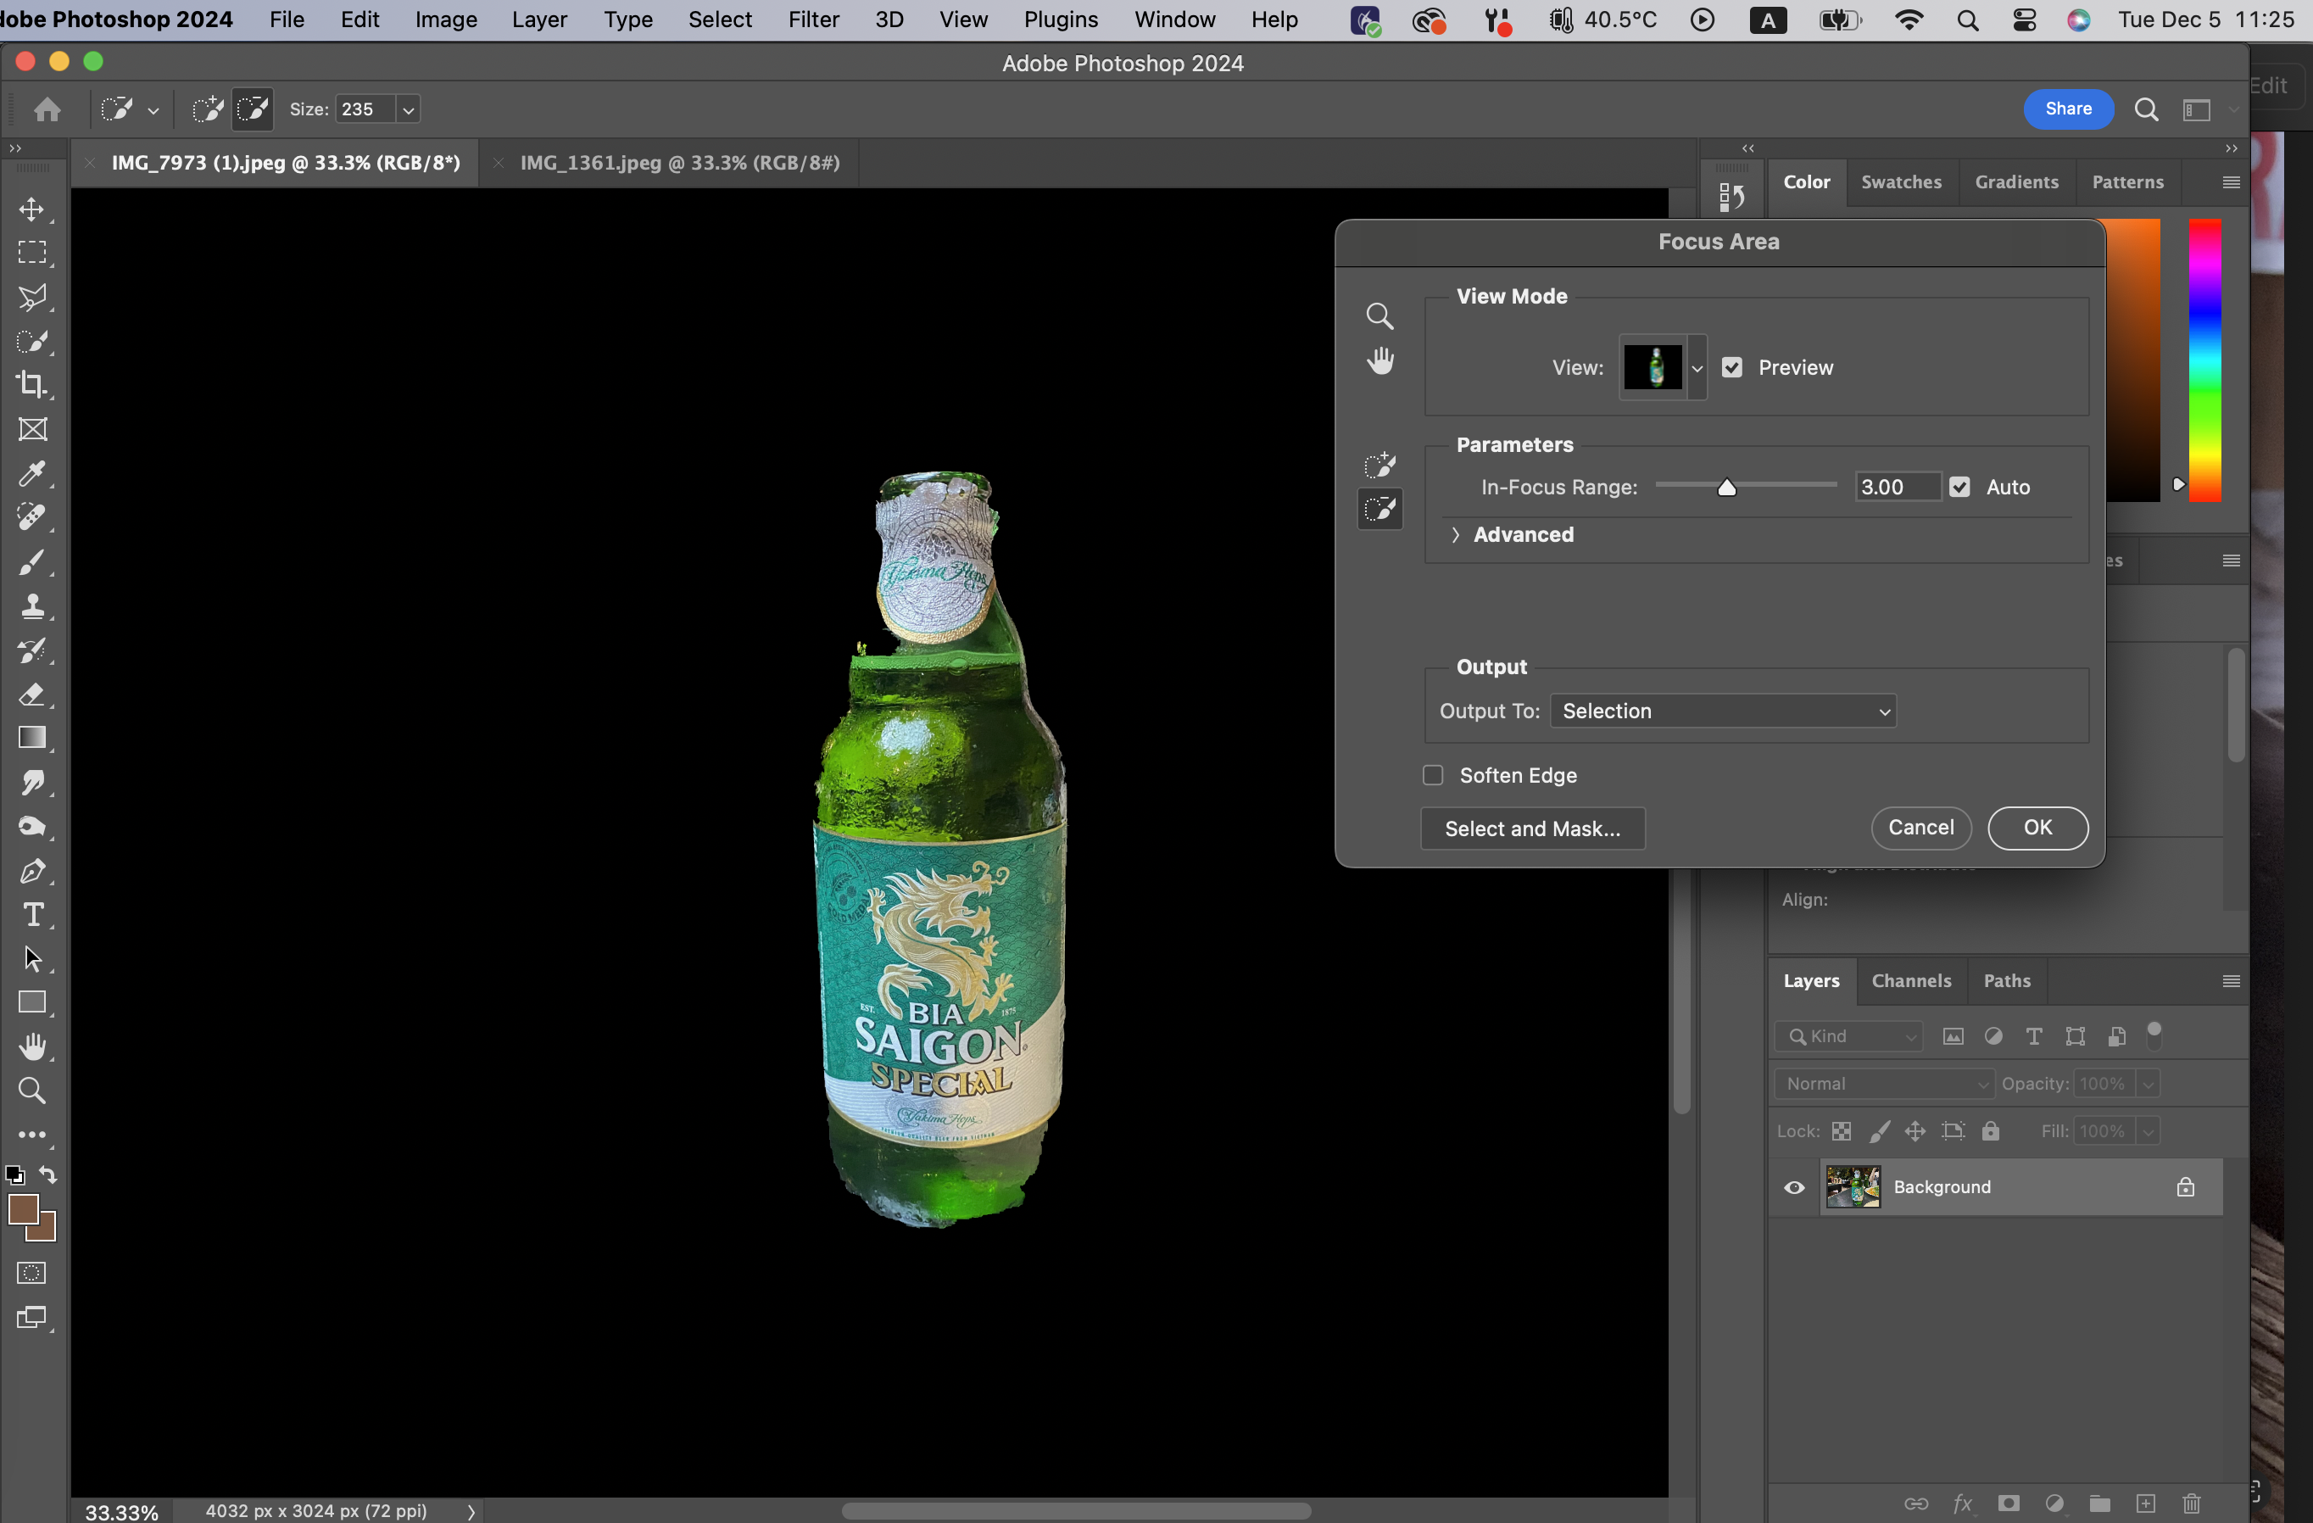Select the Zoom tool in Focus Area dialog
This screenshot has height=1523, width=2313.
click(1380, 315)
